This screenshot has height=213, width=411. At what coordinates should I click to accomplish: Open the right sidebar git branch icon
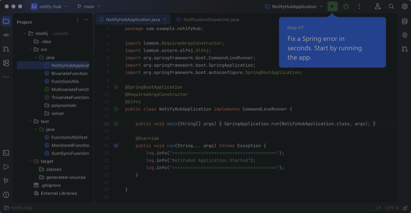point(405,49)
